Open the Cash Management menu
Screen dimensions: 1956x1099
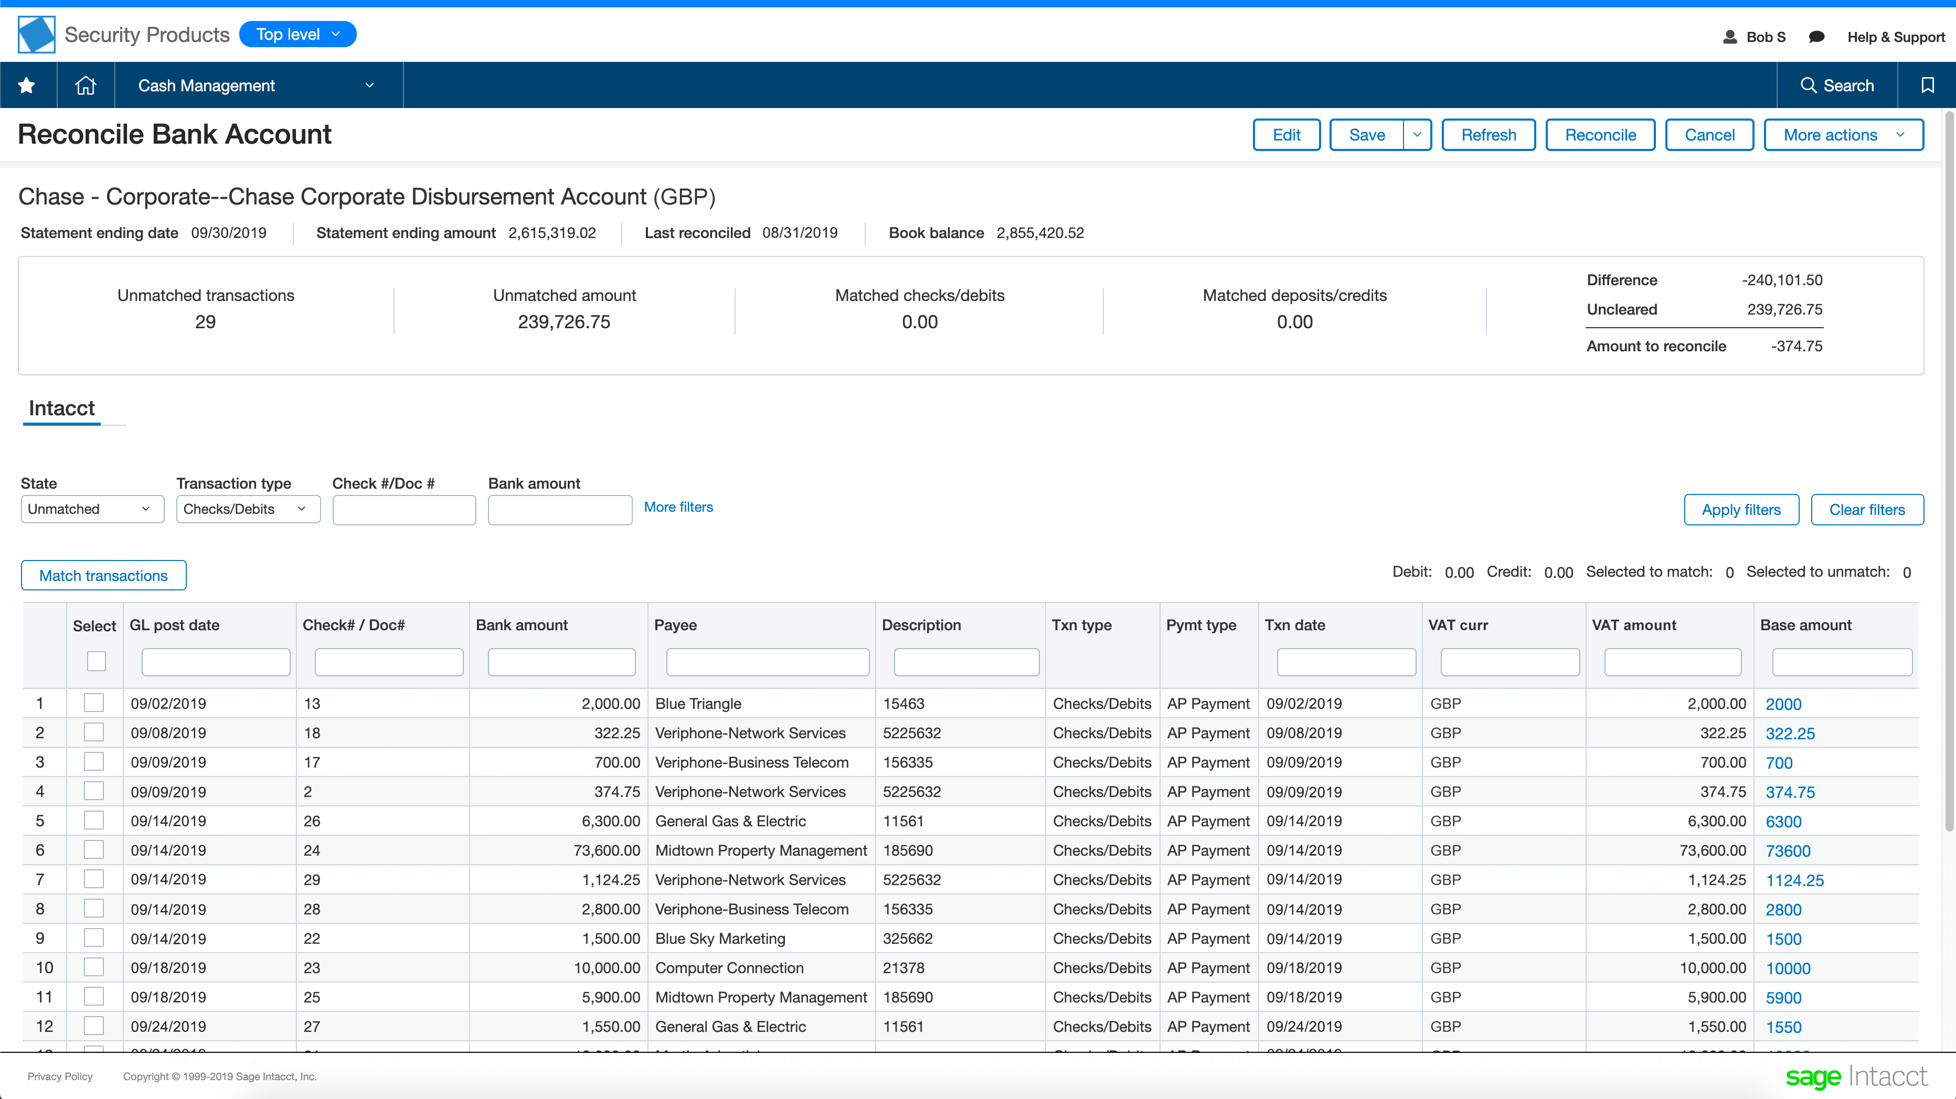click(257, 85)
